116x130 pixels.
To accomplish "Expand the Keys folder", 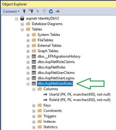I will pos(34,106).
